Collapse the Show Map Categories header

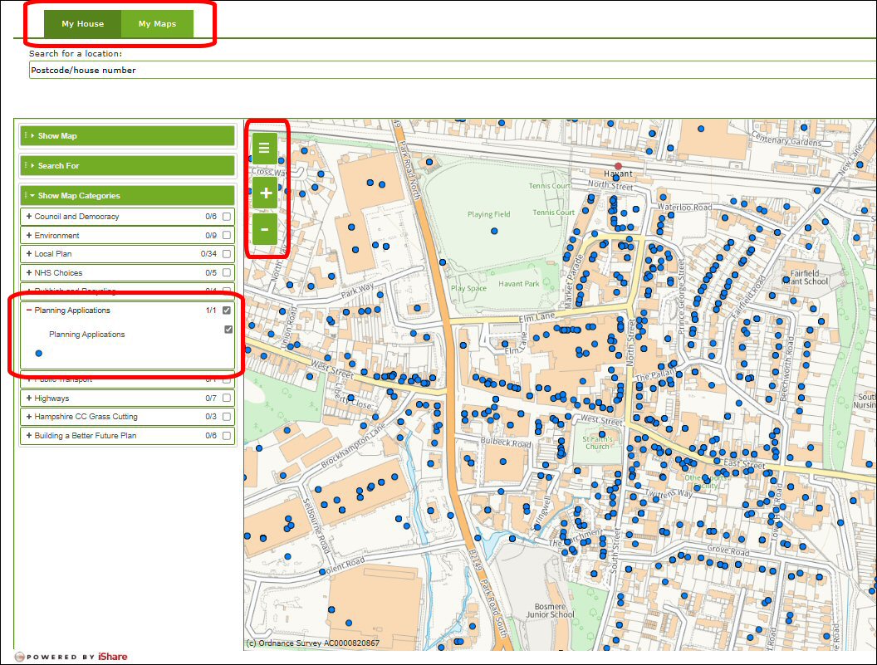click(x=78, y=196)
